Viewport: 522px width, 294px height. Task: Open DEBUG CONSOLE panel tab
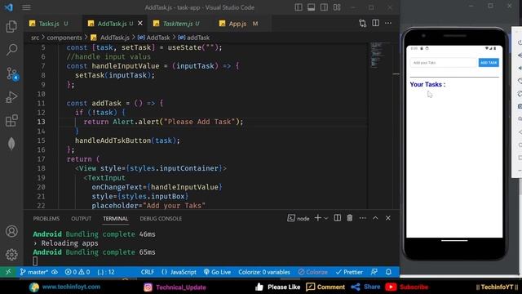tap(161, 219)
